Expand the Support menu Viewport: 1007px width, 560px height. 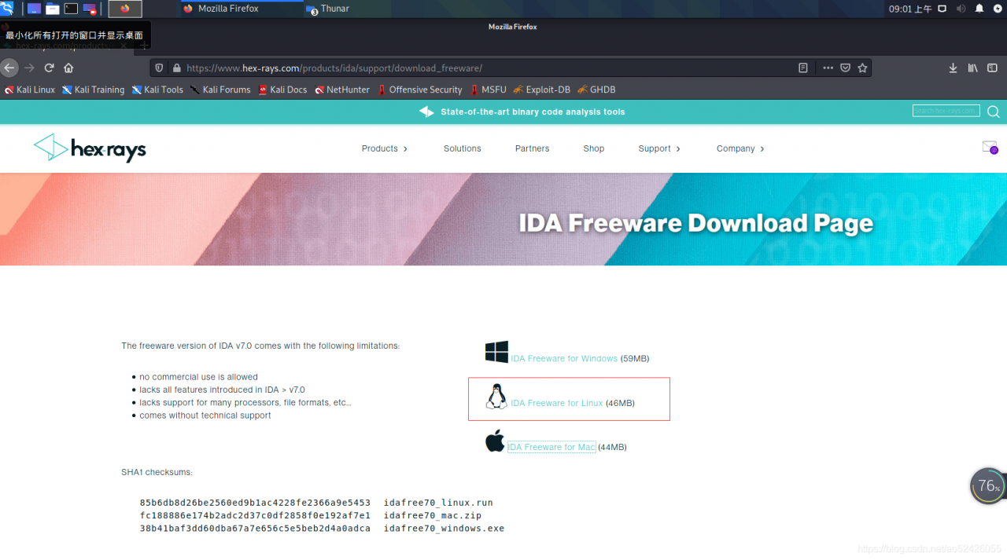659,148
